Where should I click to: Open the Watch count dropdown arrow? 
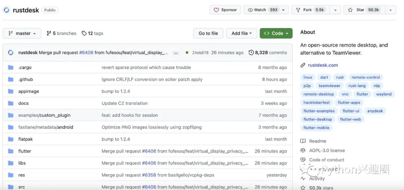click(x=283, y=10)
